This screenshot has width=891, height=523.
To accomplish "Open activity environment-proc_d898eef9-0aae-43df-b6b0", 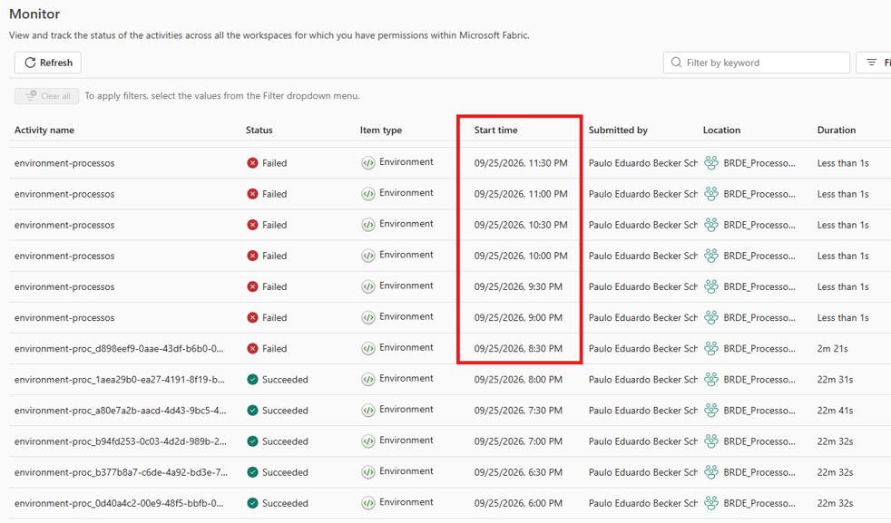I will [119, 349].
